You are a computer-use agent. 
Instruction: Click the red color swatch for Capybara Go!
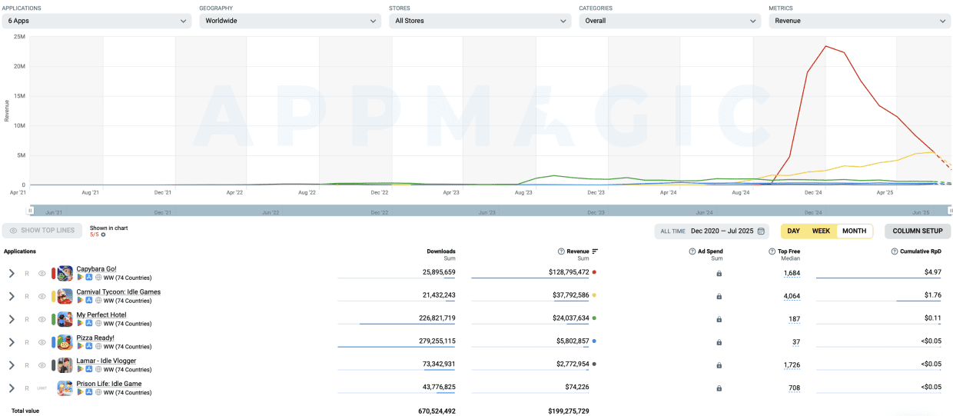tap(53, 273)
